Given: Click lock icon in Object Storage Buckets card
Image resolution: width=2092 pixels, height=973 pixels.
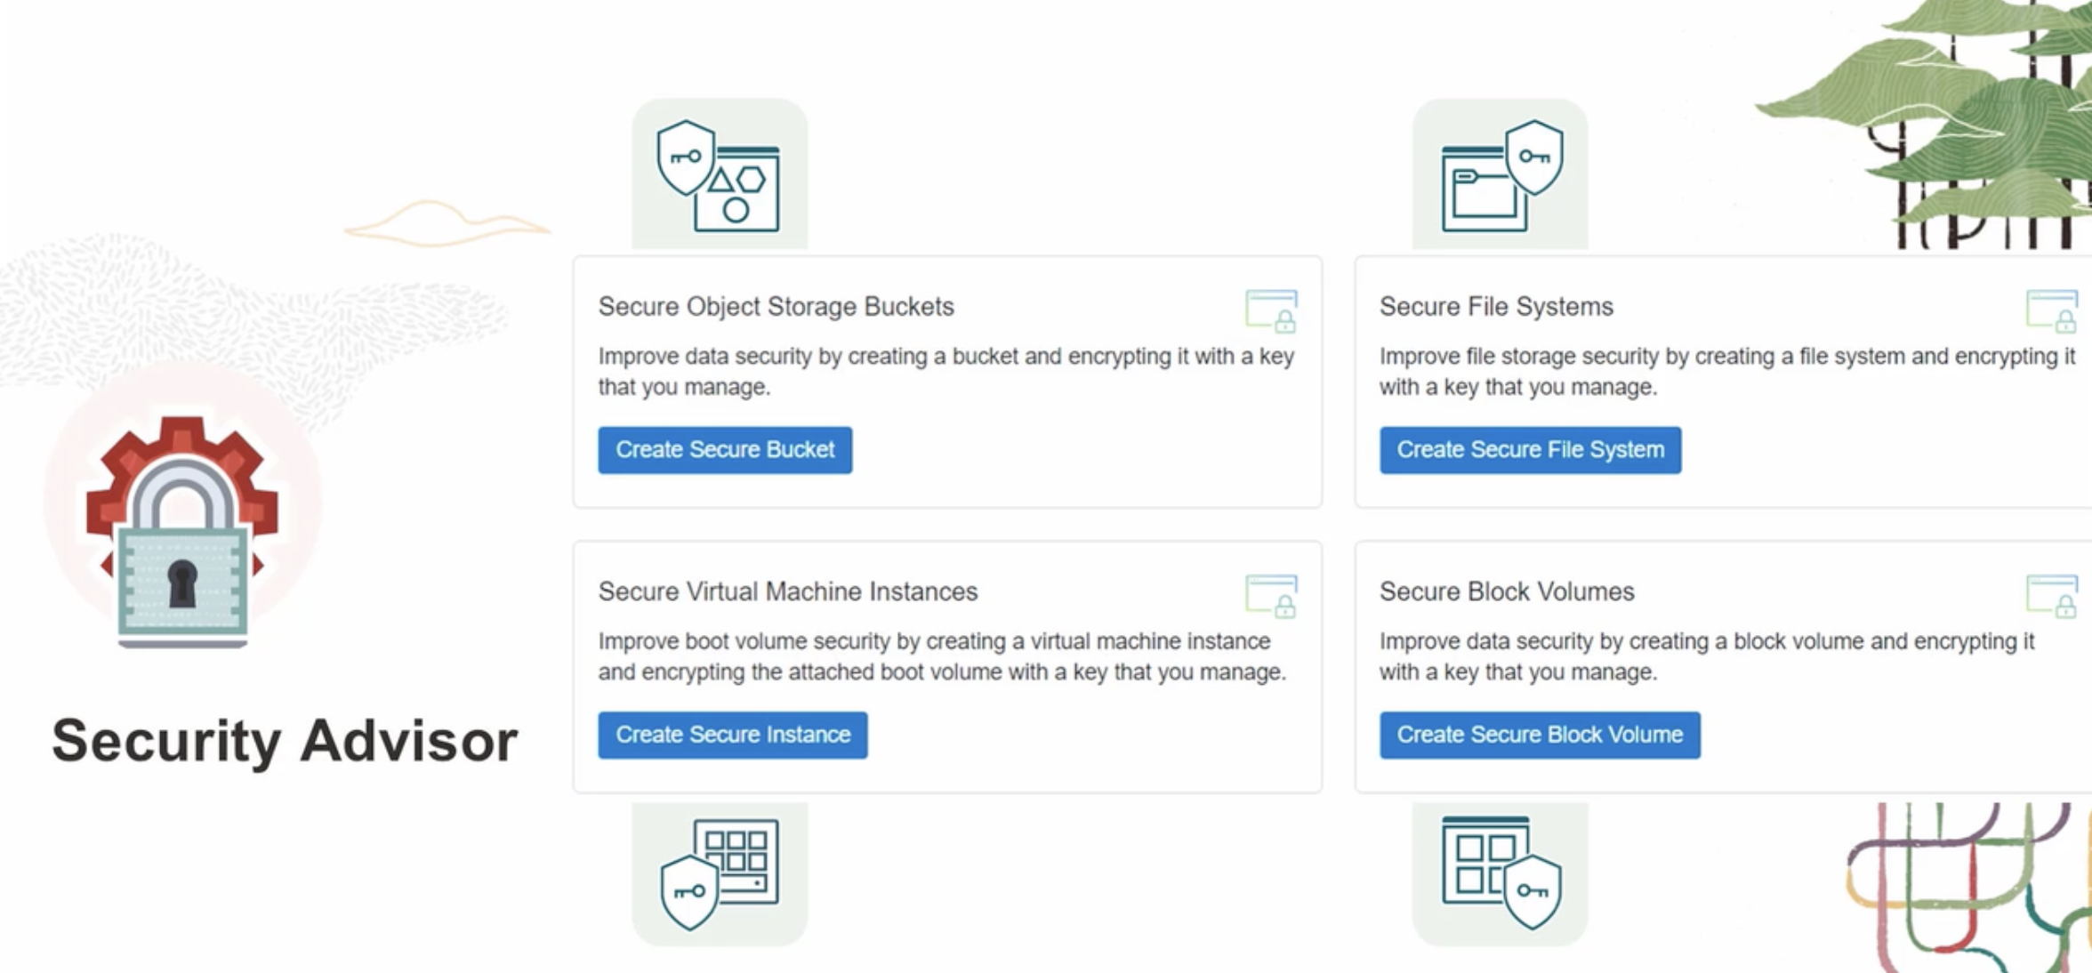Looking at the screenshot, I should tap(1272, 311).
